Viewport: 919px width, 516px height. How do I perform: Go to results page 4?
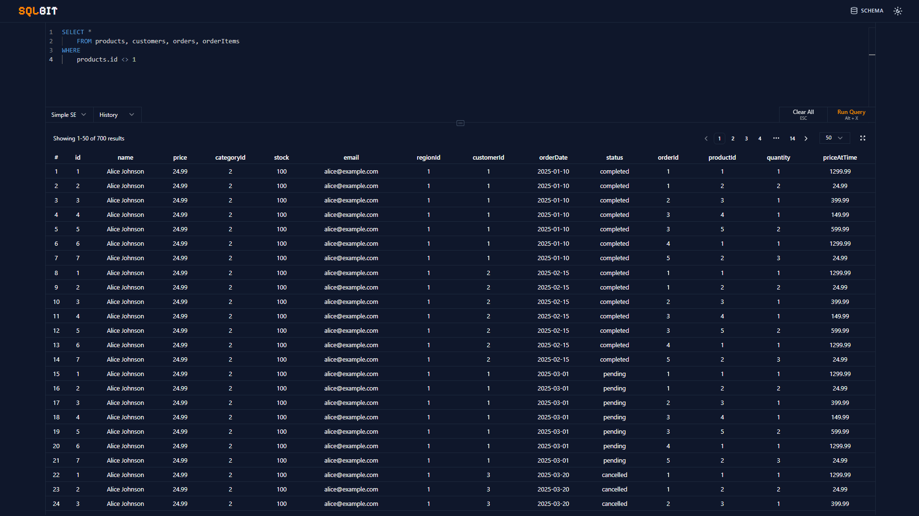tap(760, 138)
